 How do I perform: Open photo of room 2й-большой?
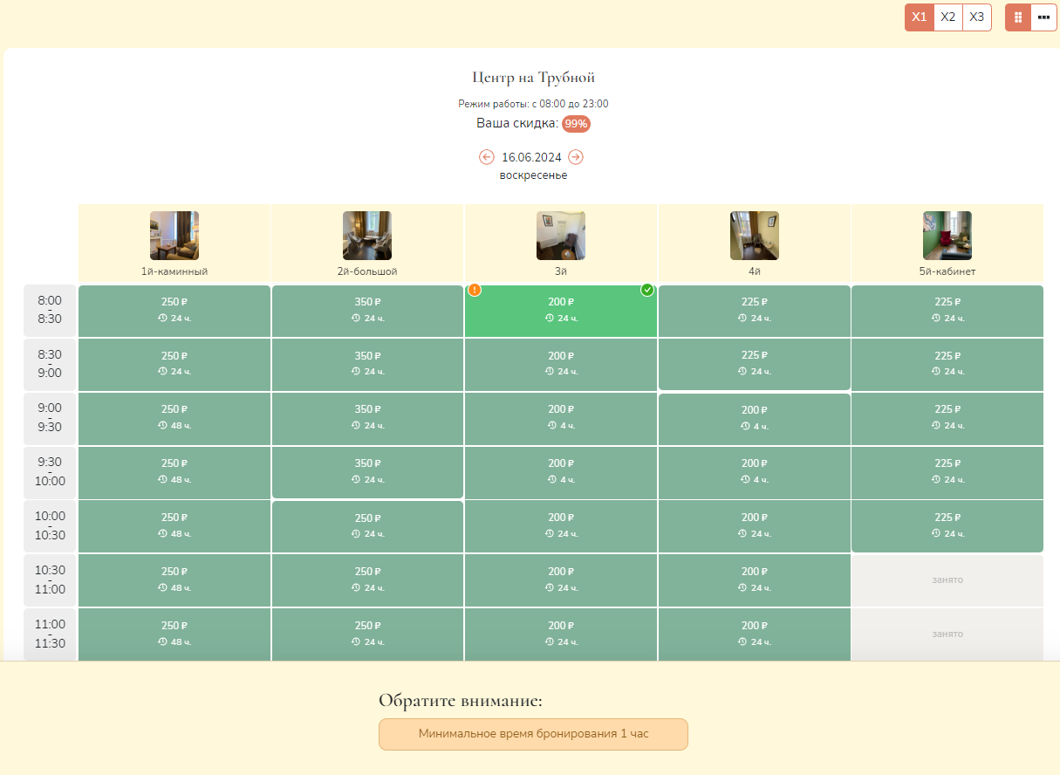point(367,236)
